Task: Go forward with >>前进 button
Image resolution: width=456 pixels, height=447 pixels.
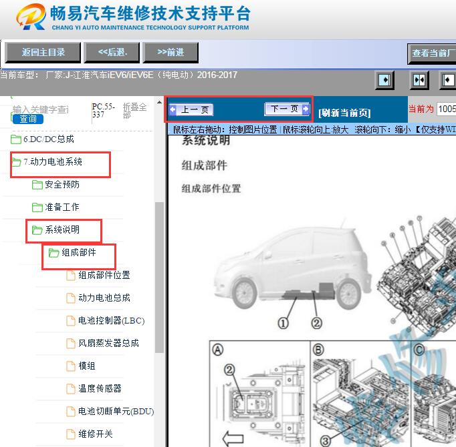Action: click(x=170, y=53)
